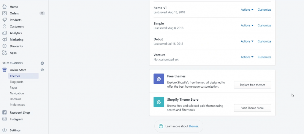Image resolution: width=304 pixels, height=134 pixels.
Task: Follow the 'themes' help link
Action: tap(193, 126)
